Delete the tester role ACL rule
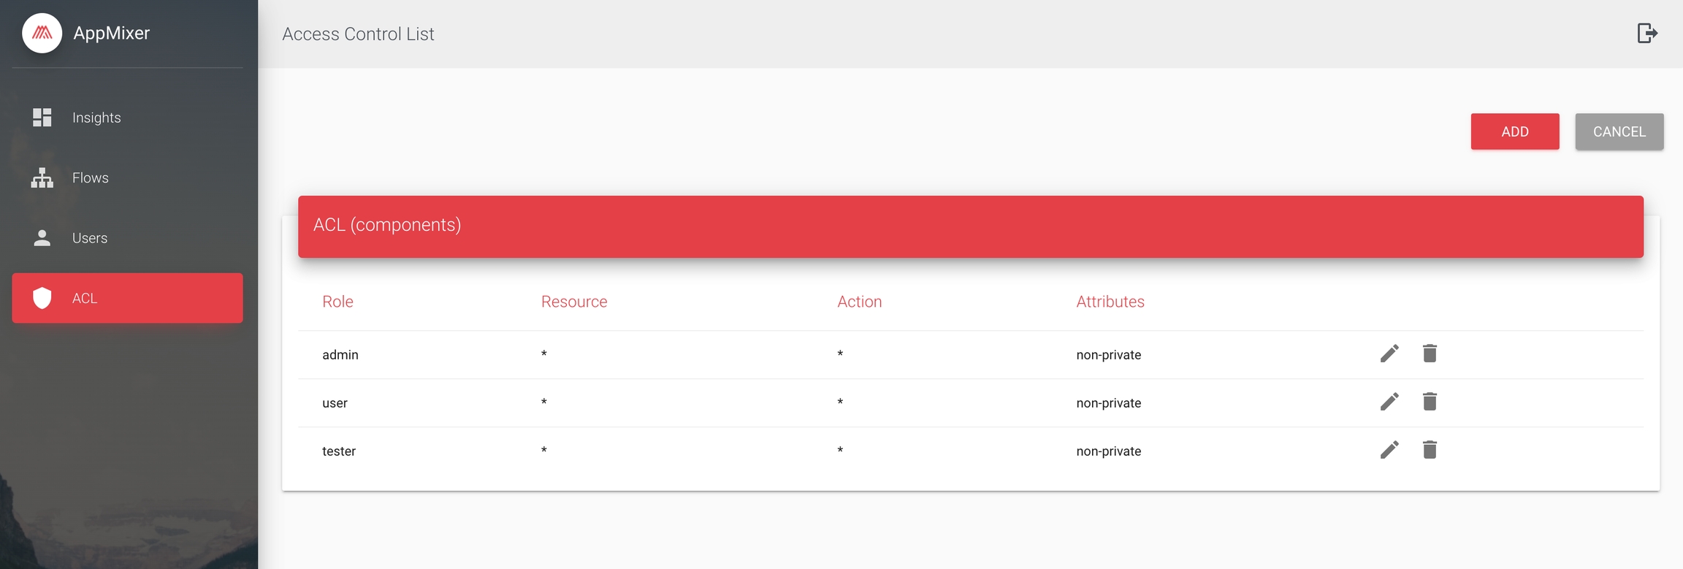 click(1430, 450)
